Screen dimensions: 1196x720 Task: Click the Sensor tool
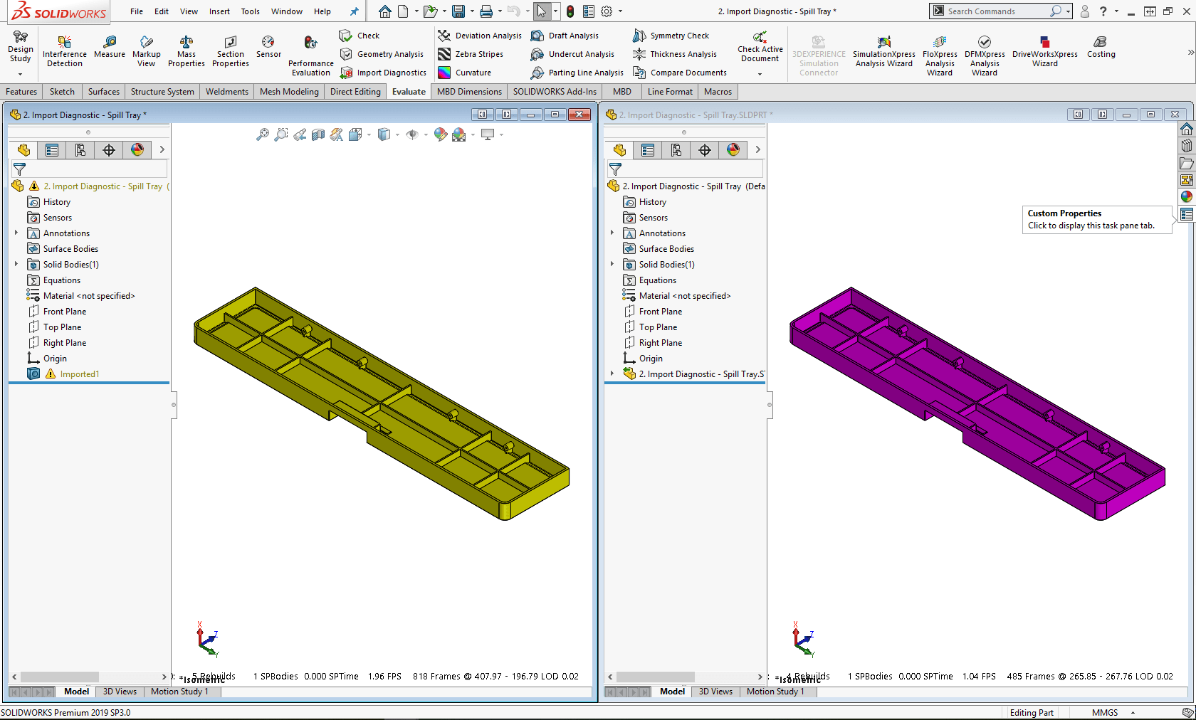tap(268, 47)
